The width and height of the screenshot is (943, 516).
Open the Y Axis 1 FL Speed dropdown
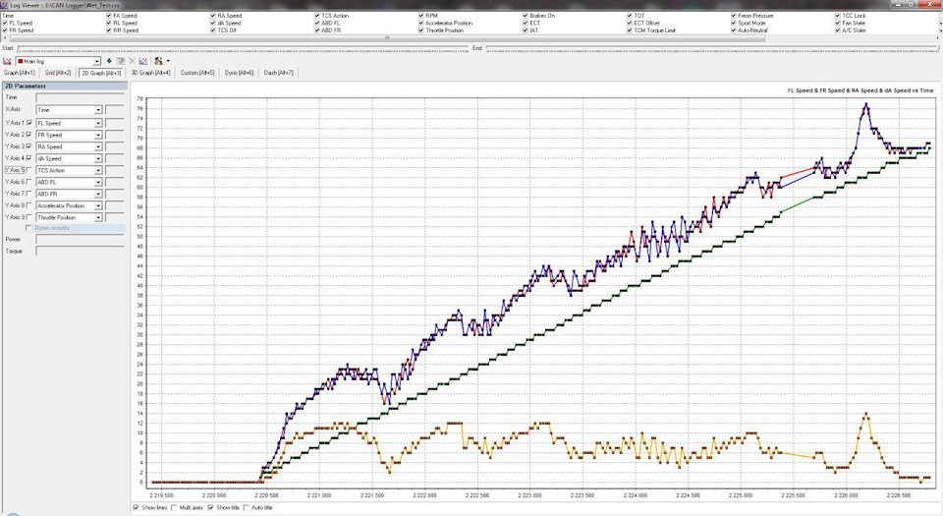point(98,123)
